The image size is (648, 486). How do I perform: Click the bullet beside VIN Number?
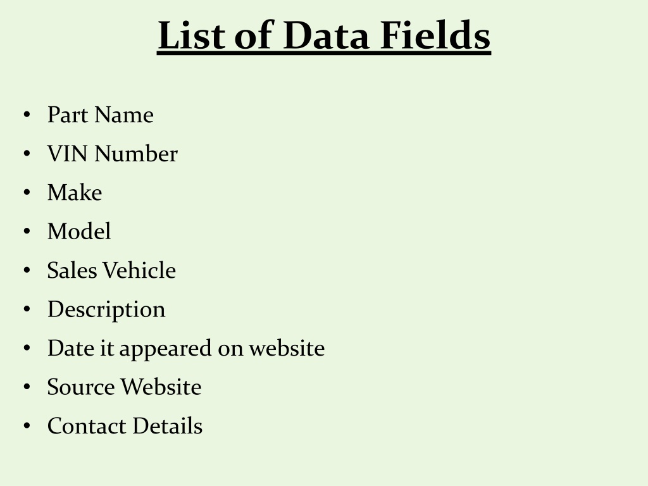coord(27,154)
